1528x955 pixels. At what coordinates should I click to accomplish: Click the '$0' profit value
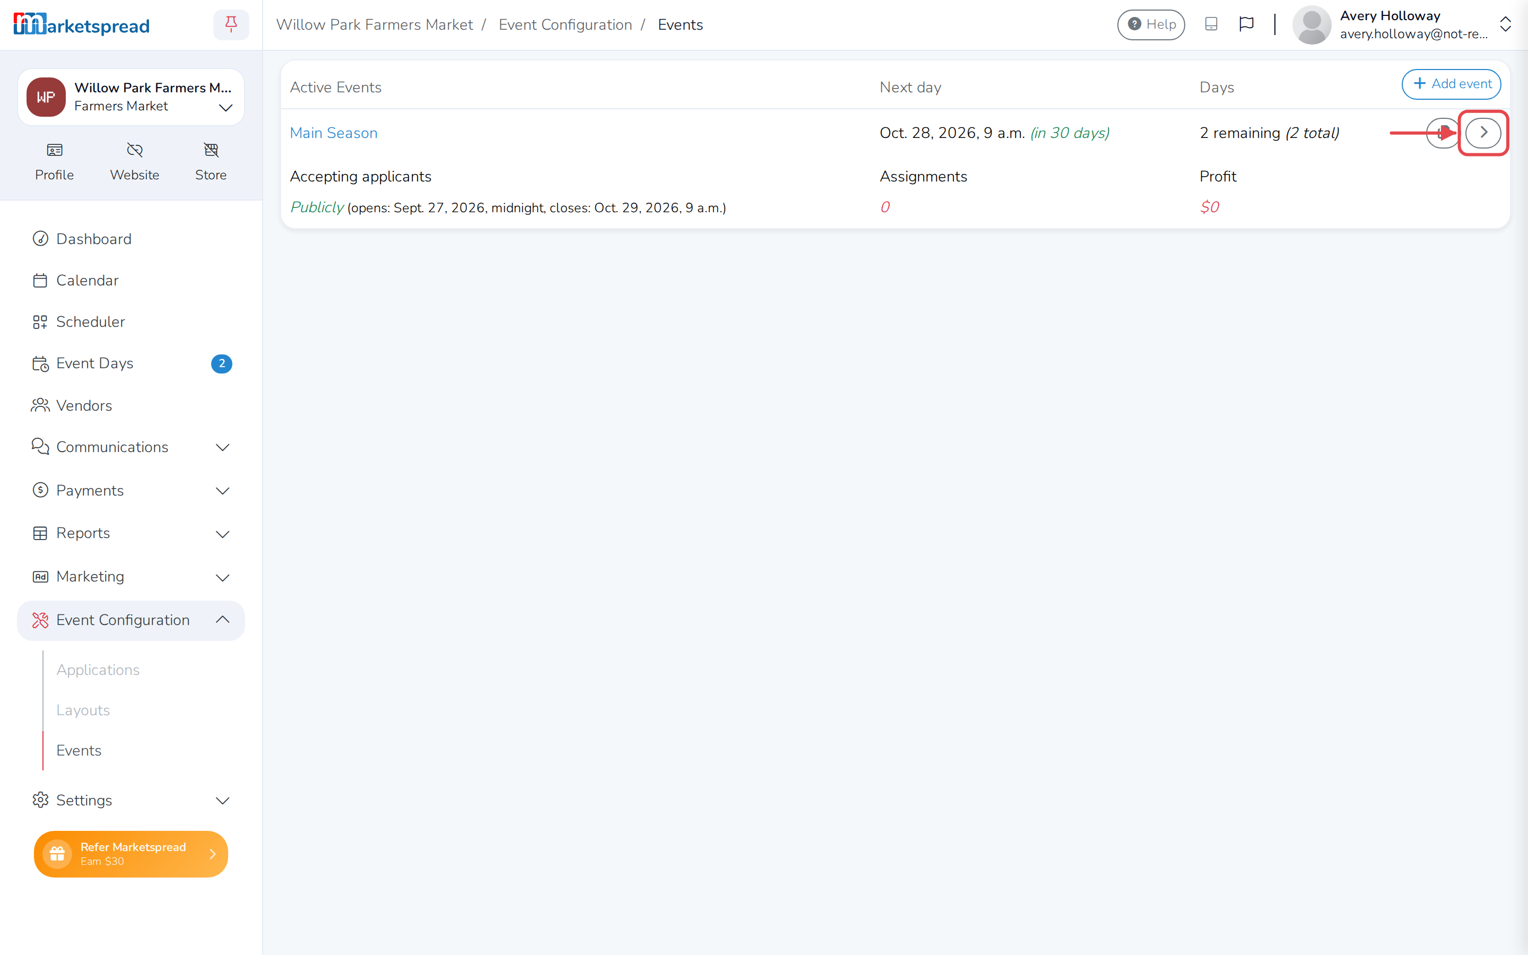1209,207
